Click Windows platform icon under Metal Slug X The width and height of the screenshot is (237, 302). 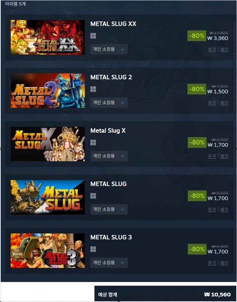click(x=93, y=142)
